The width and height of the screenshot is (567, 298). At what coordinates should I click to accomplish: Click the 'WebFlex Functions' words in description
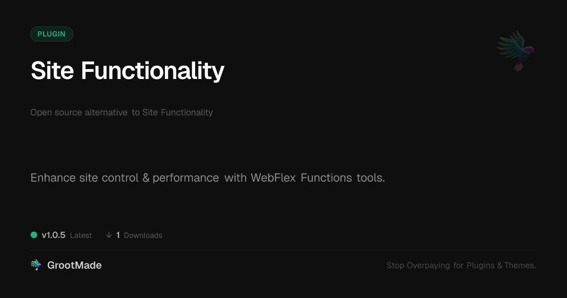pyautogui.click(x=301, y=178)
